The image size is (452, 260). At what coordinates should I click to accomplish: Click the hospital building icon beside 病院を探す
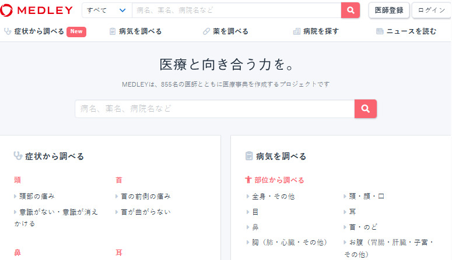297,31
